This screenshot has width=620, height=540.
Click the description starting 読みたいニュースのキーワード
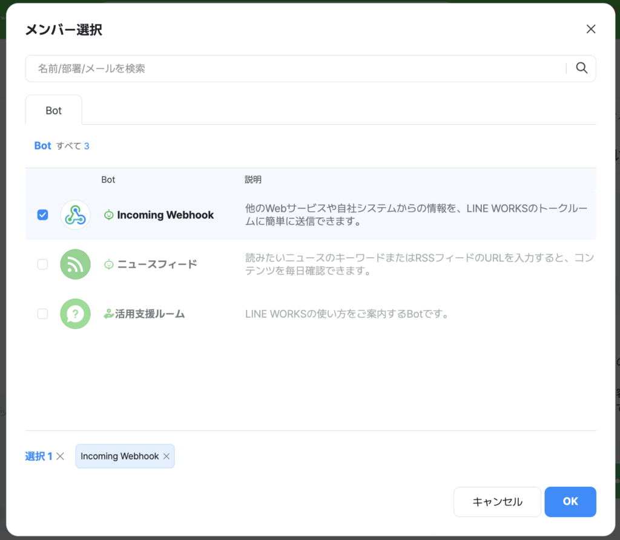pyautogui.click(x=420, y=264)
